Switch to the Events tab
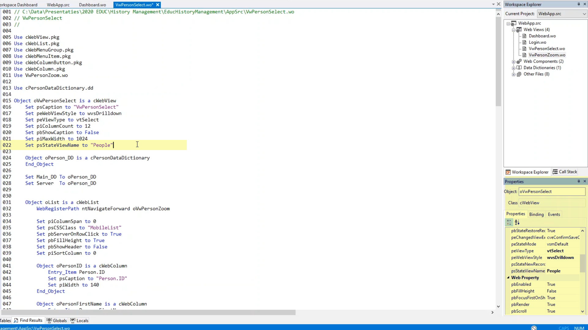 (554, 215)
